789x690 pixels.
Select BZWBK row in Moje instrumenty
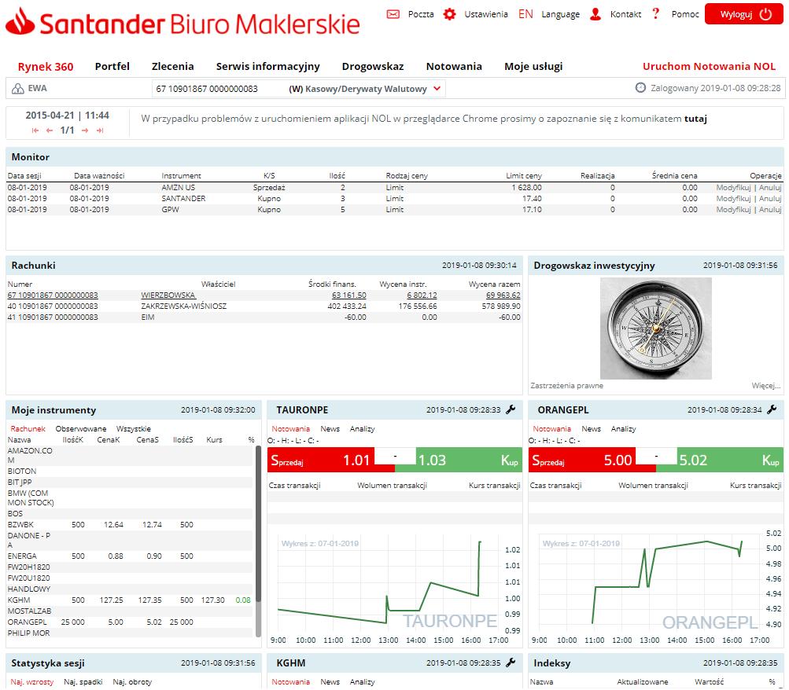coord(130,525)
